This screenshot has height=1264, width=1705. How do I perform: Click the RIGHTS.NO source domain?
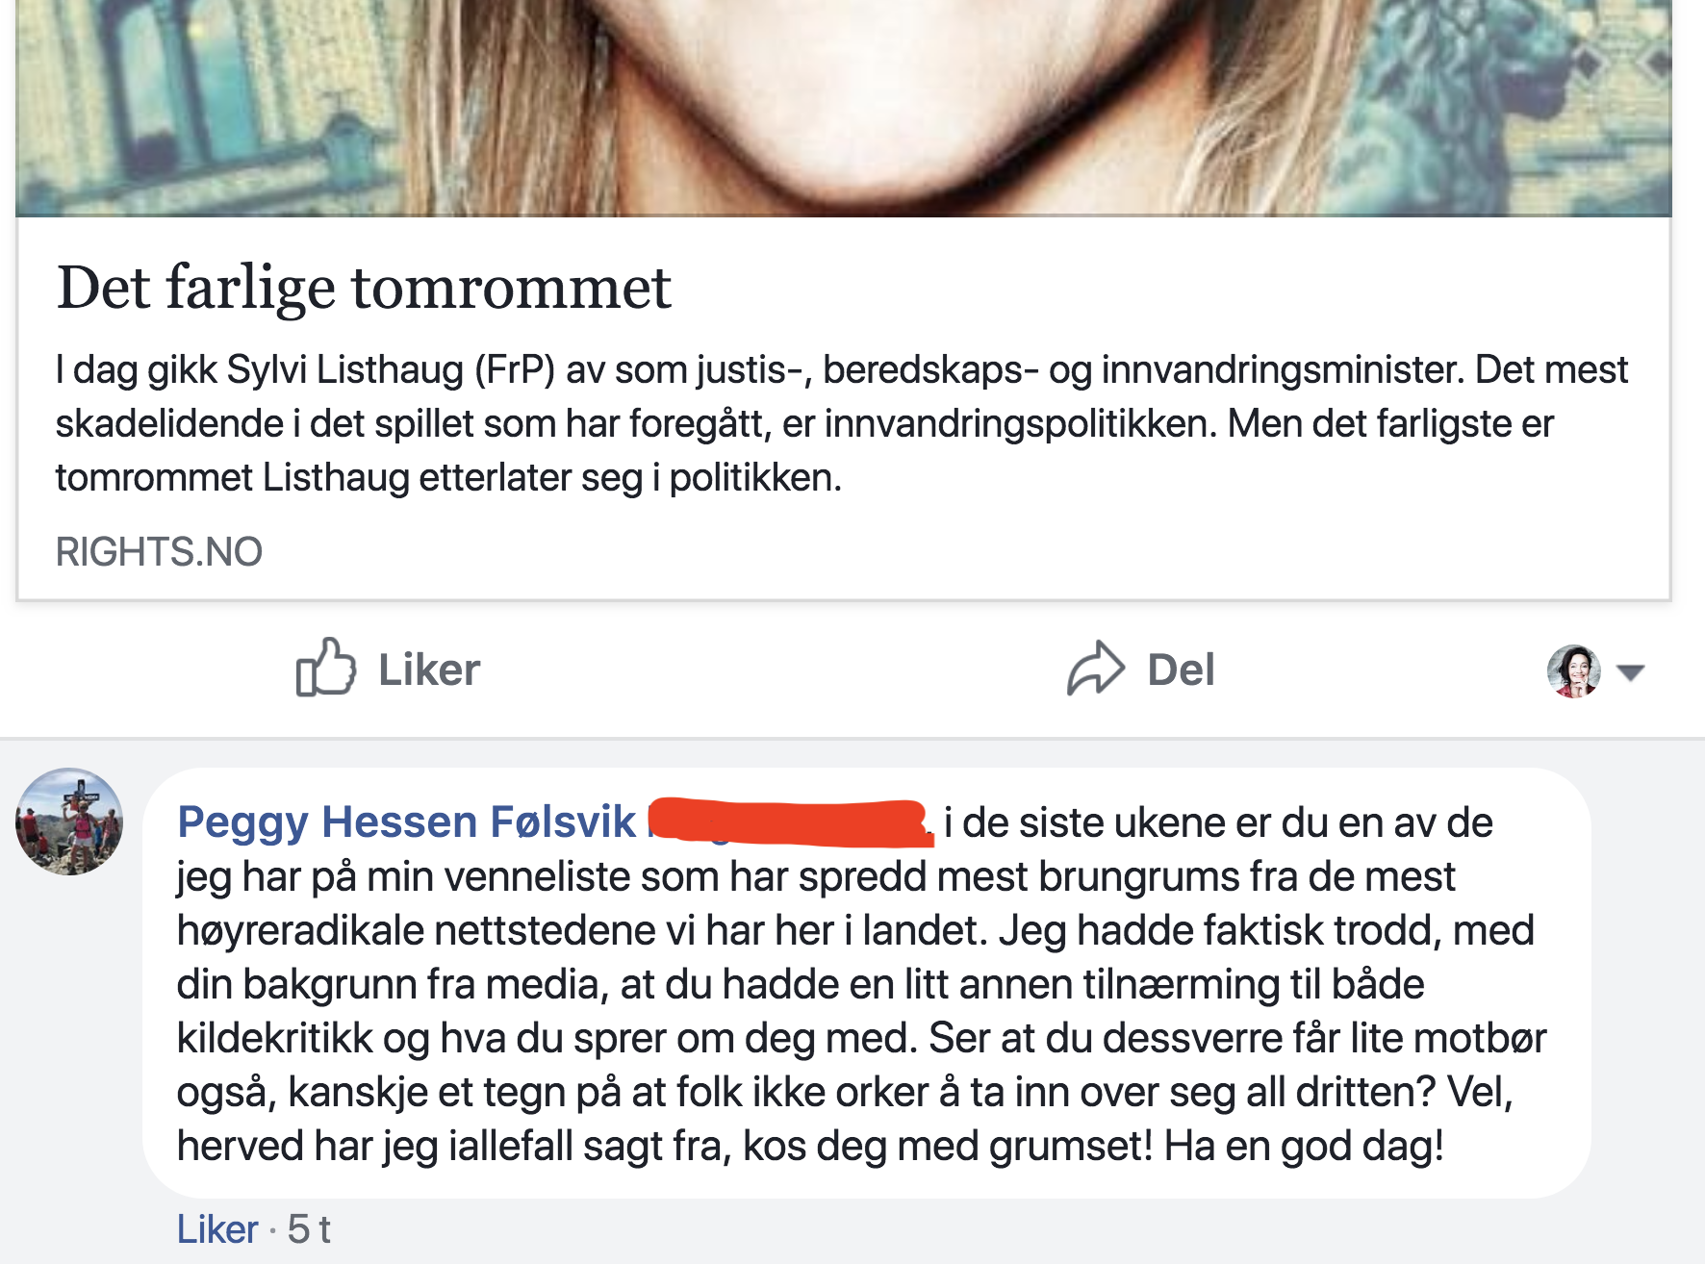click(159, 552)
